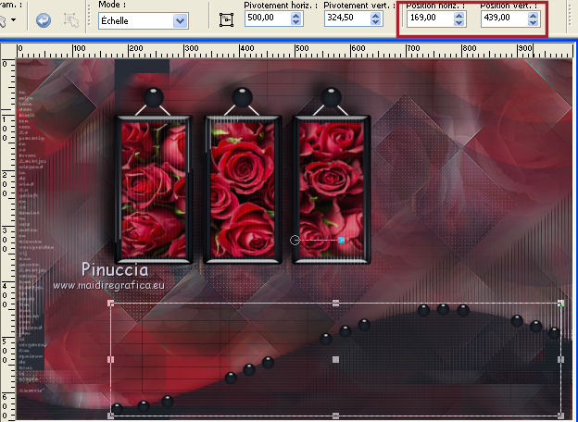Increase Pivotement horiz. with up arrow
This screenshot has width=578, height=422.
[296, 15]
